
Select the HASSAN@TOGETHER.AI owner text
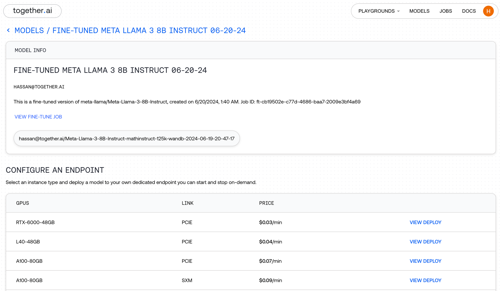pos(39,87)
